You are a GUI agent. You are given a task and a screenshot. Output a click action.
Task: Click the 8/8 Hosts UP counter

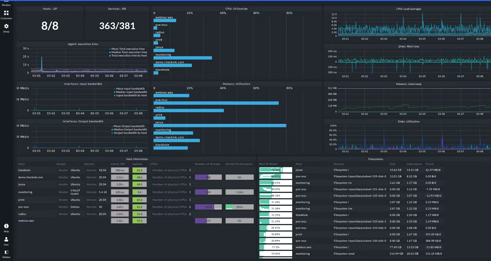pyautogui.click(x=50, y=26)
